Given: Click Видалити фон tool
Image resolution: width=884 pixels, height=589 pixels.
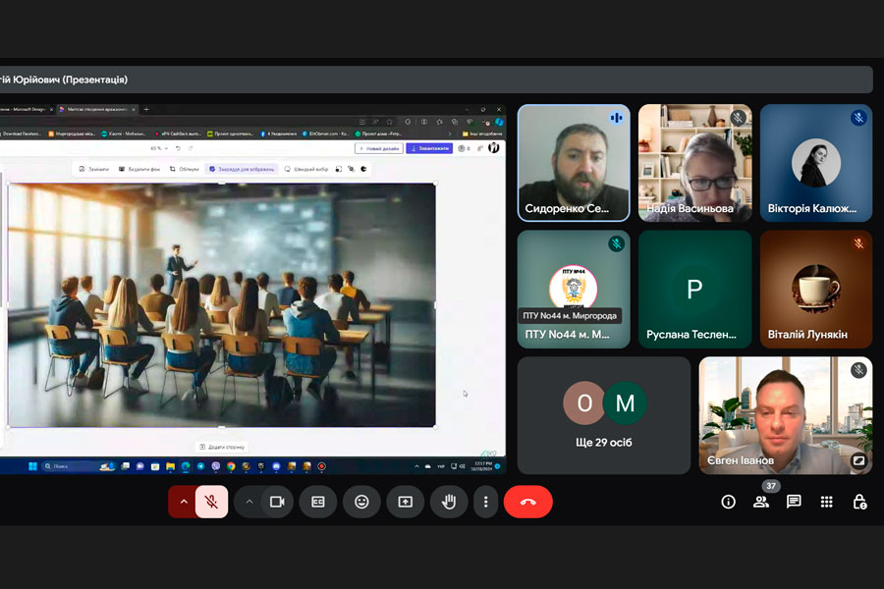Looking at the screenshot, I should point(138,169).
